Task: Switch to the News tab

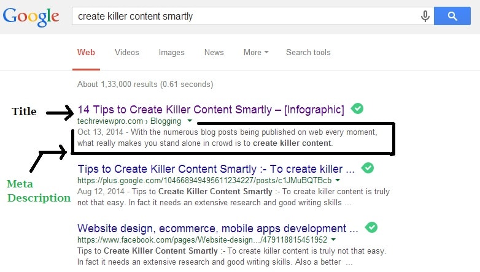Action: pos(214,52)
